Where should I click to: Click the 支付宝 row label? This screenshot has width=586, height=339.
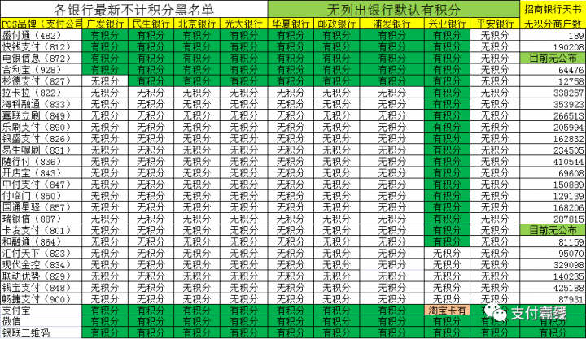42,311
